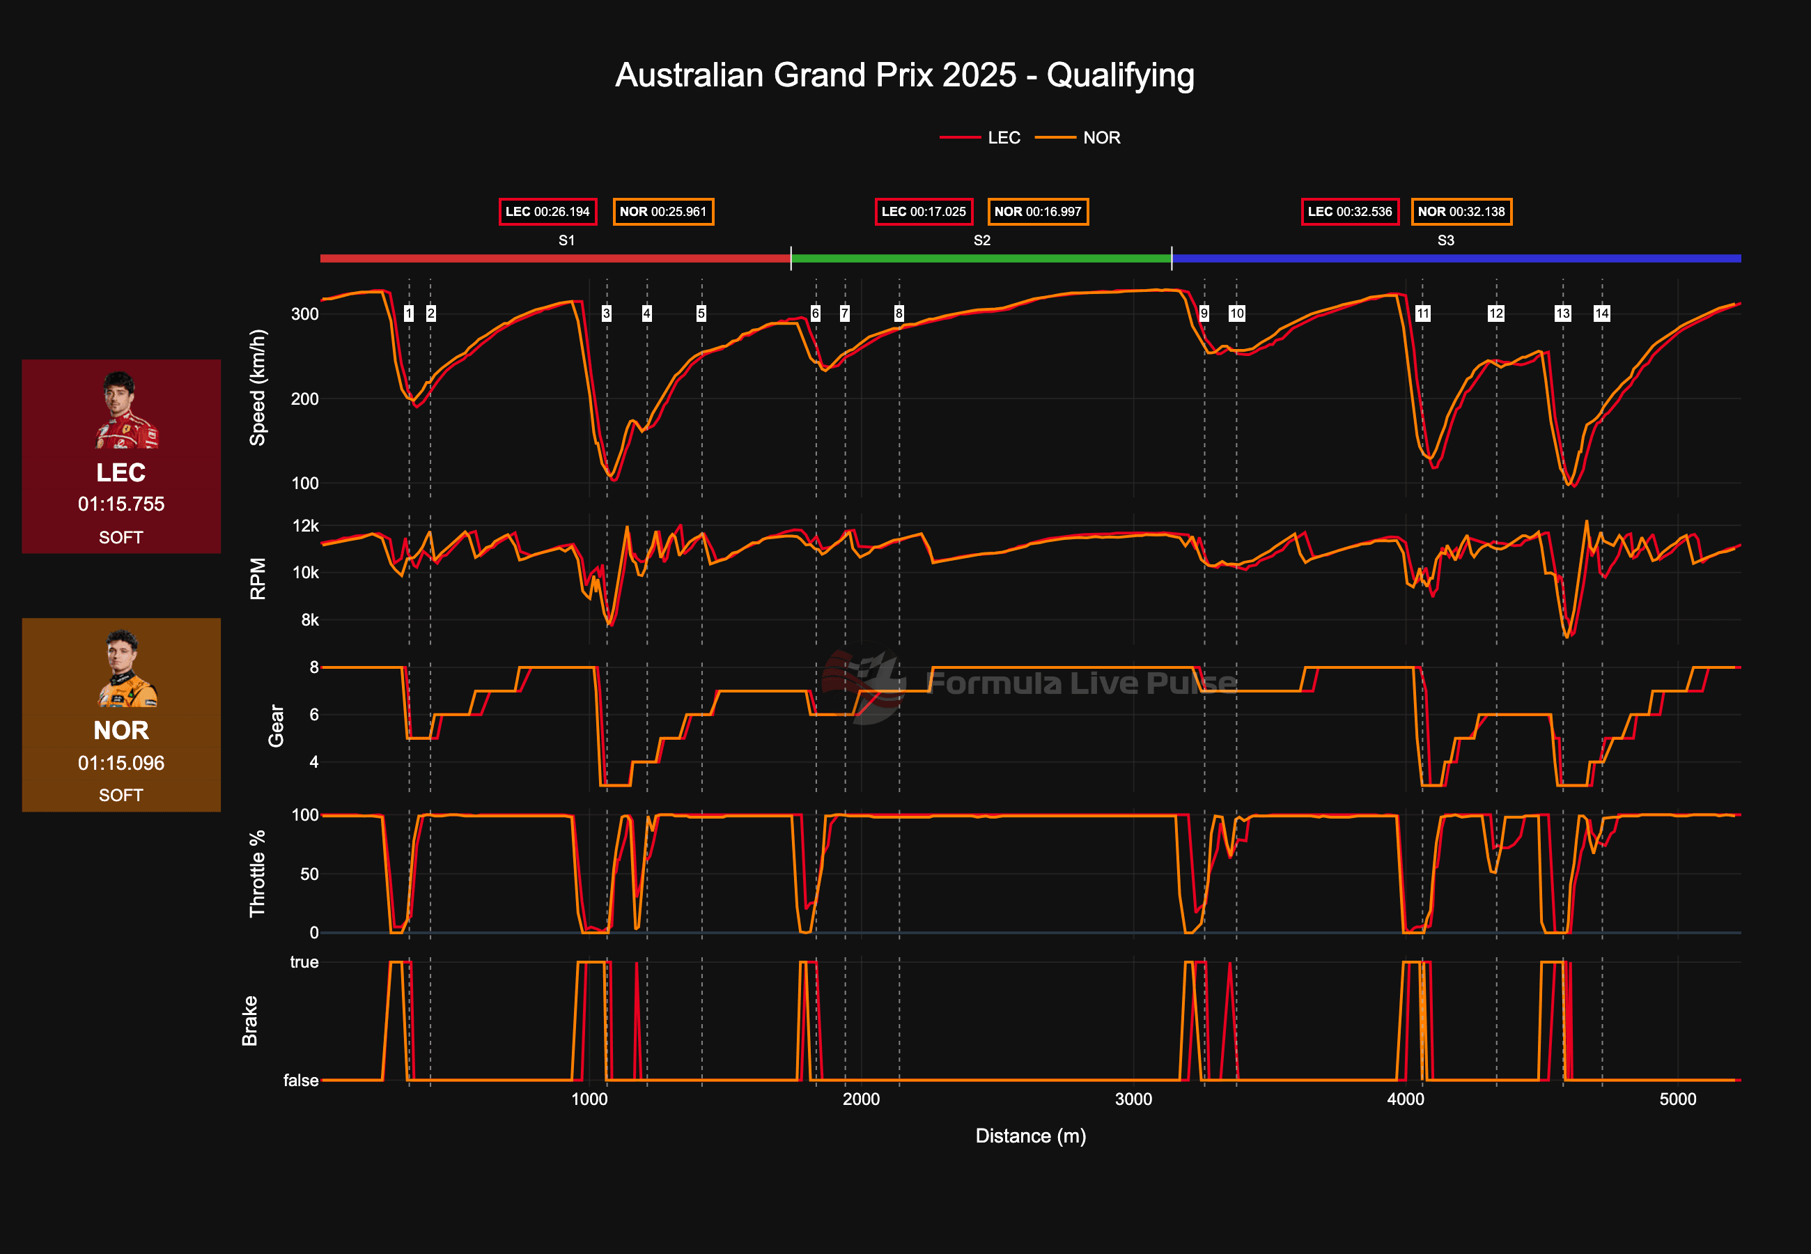Screen dimensions: 1811x1254
Task: Open the NOR S2 time badge 00:16.997
Action: coord(1039,211)
